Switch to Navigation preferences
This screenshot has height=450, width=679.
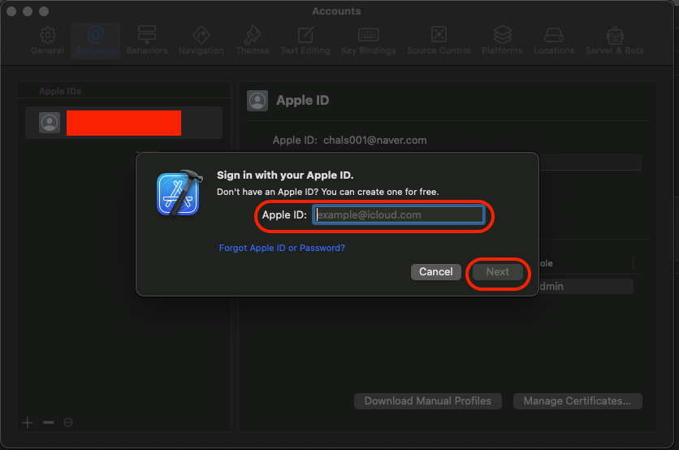[201, 41]
